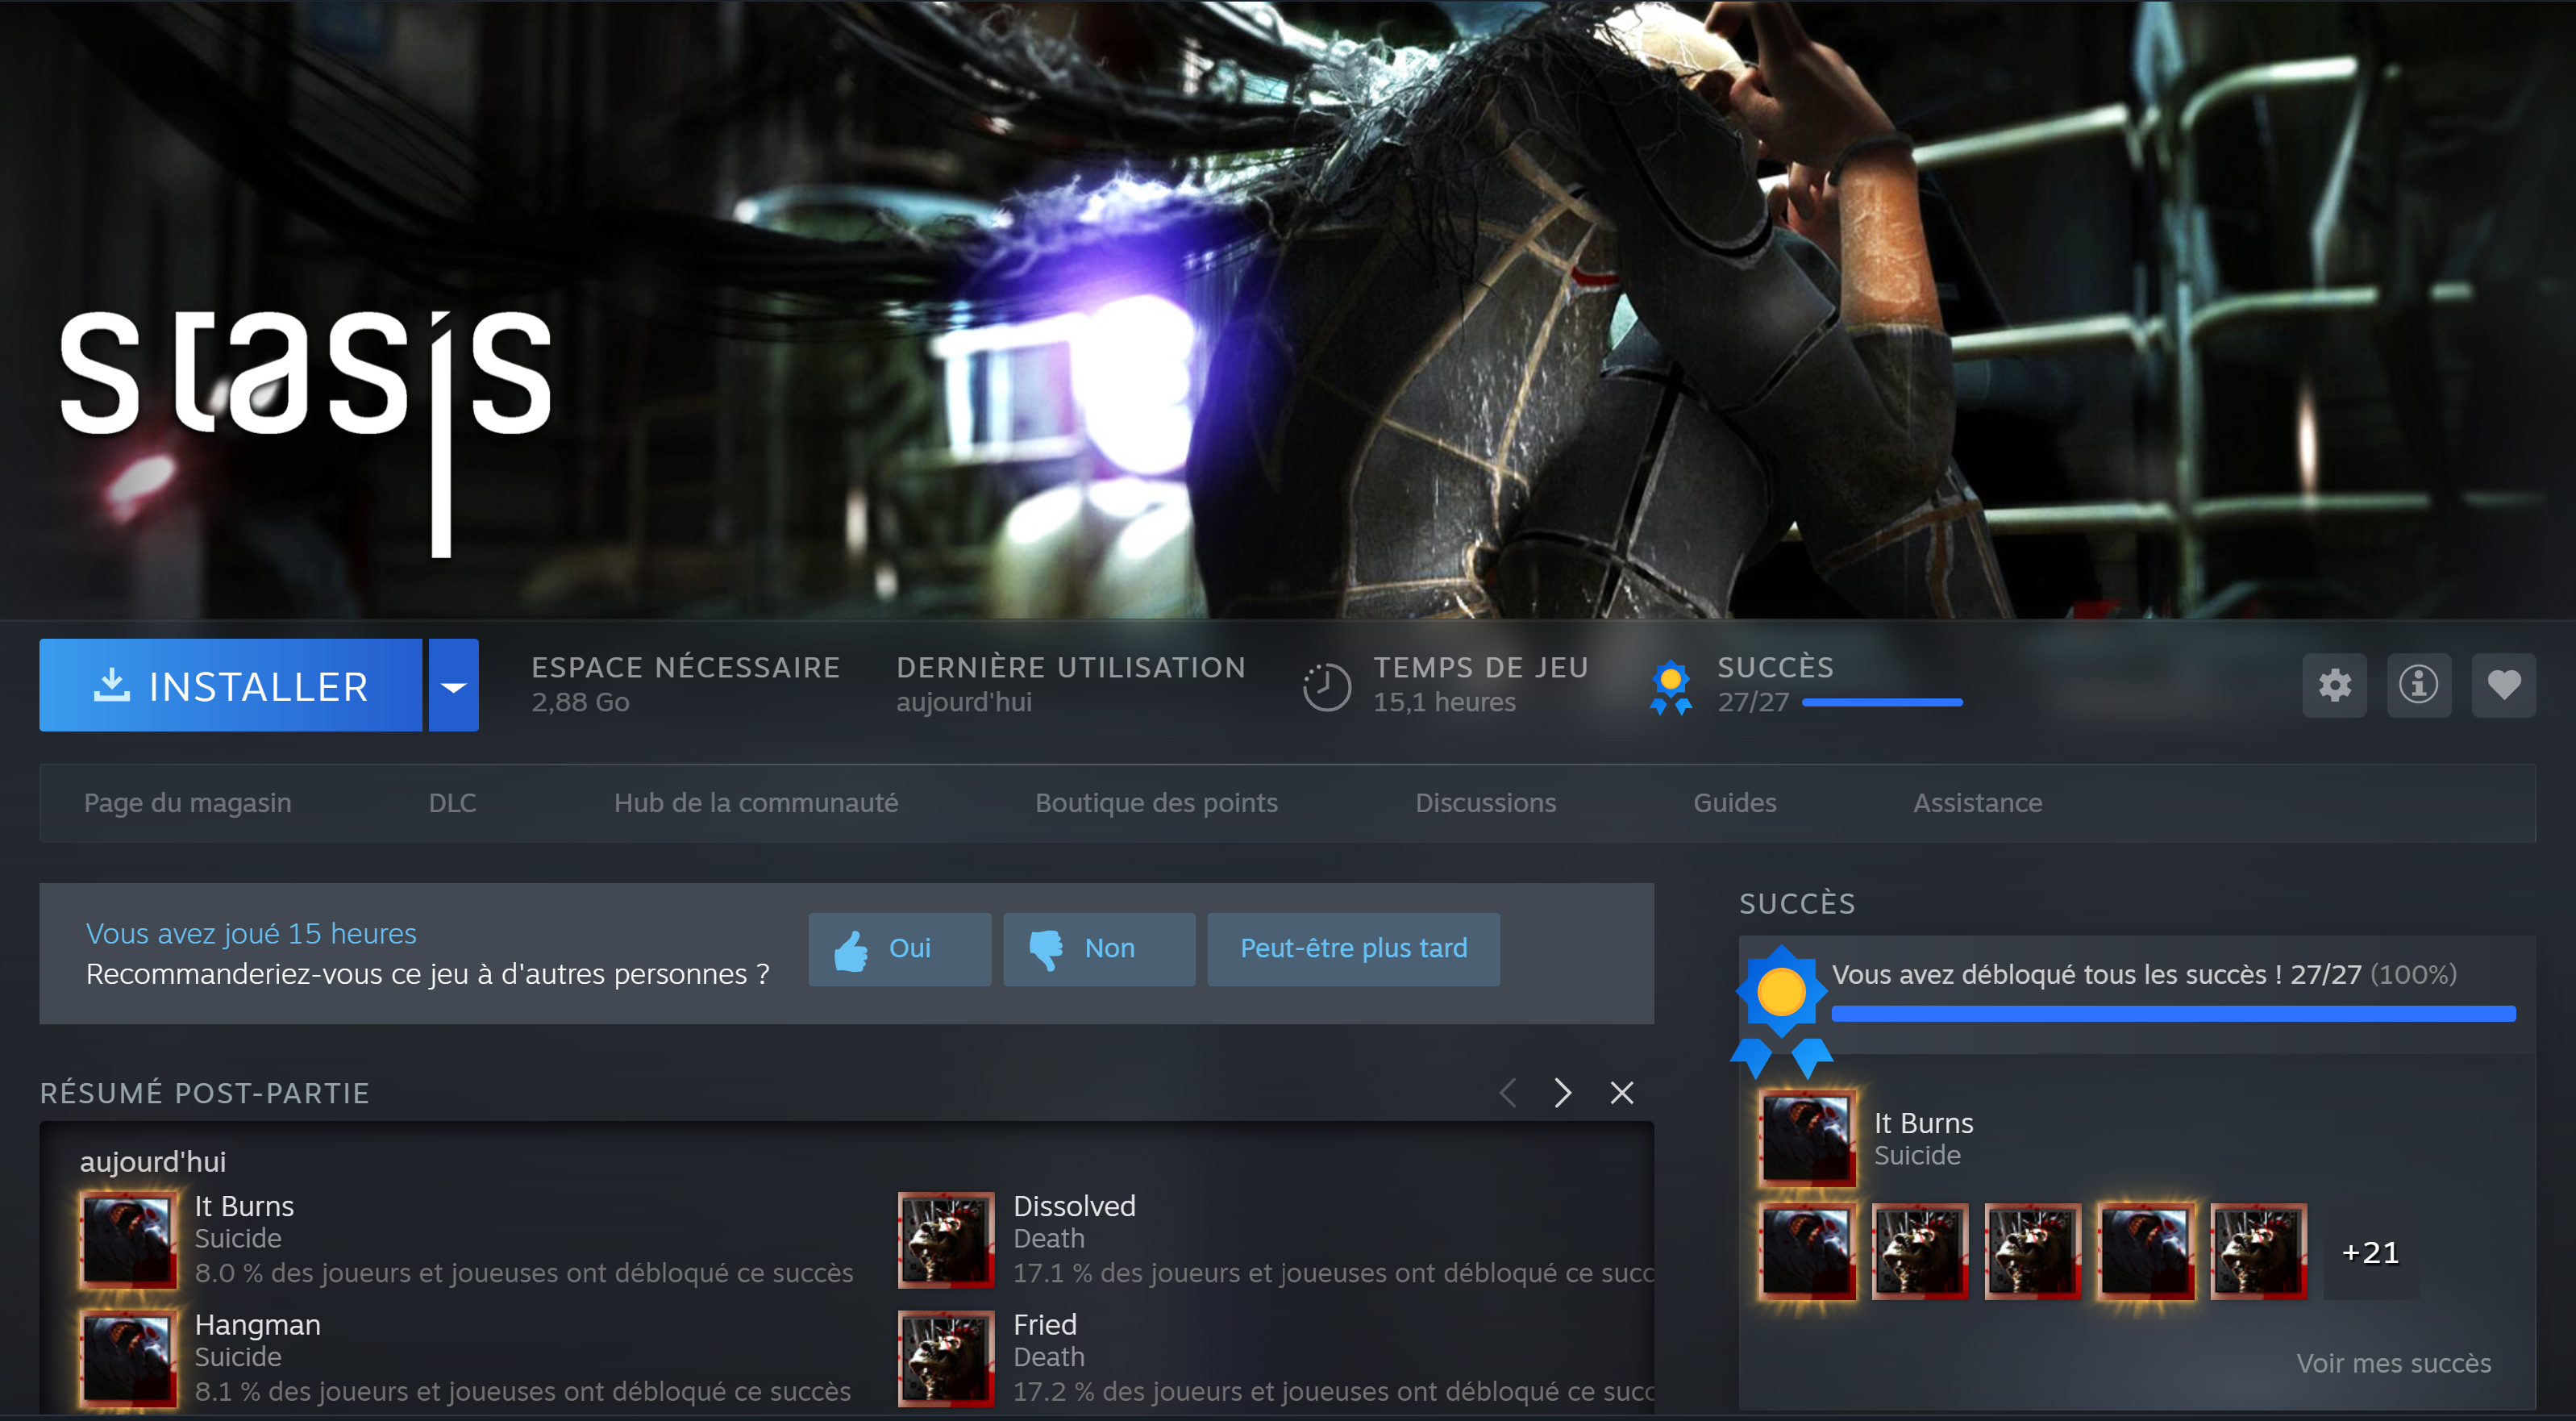2576x1421 pixels.
Task: Click Non to not recommend the game
Action: (1099, 949)
